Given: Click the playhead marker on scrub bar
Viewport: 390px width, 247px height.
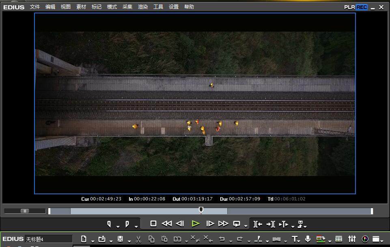Looking at the screenshot, I should click(201, 210).
